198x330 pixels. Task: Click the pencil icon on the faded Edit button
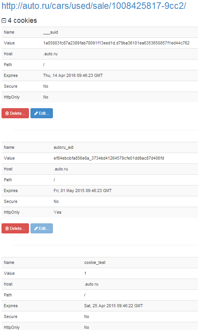[x=36, y=228]
